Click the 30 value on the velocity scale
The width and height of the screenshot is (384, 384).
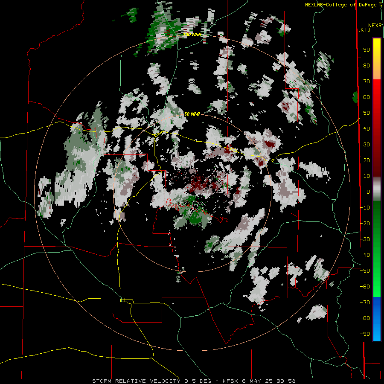(367, 145)
